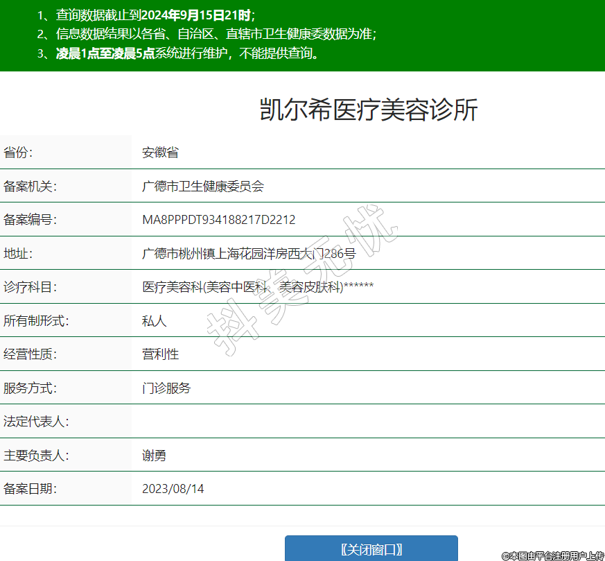Select the ownership value 私人
This screenshot has height=561, width=605.
pos(155,321)
